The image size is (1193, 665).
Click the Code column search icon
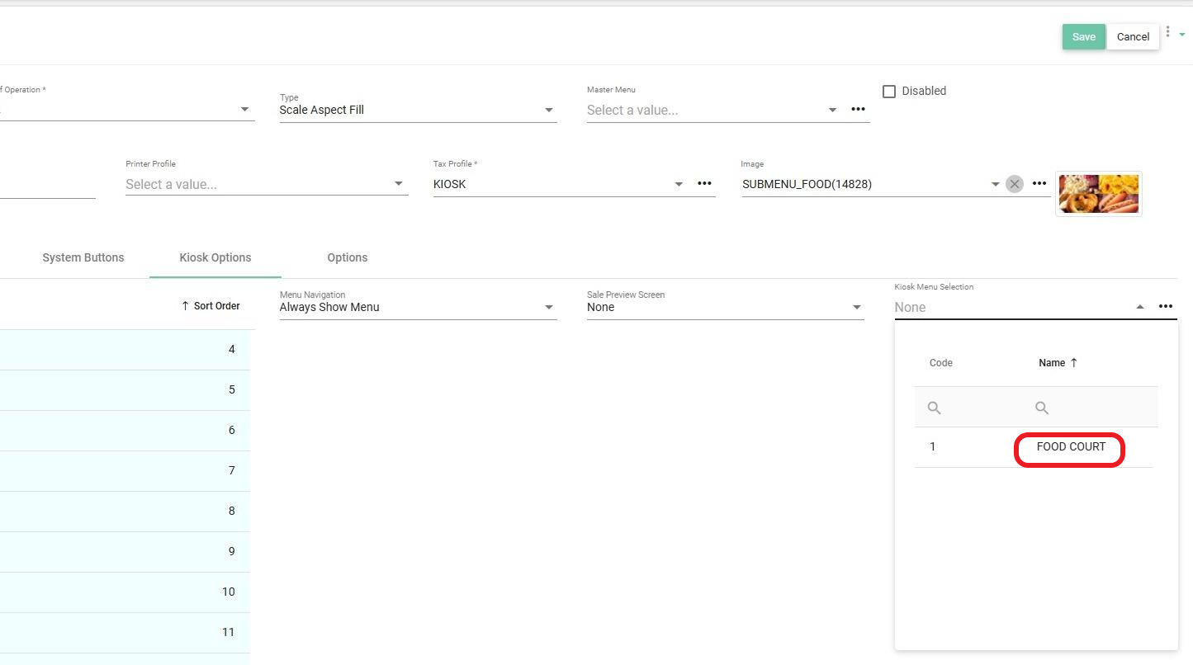point(935,408)
